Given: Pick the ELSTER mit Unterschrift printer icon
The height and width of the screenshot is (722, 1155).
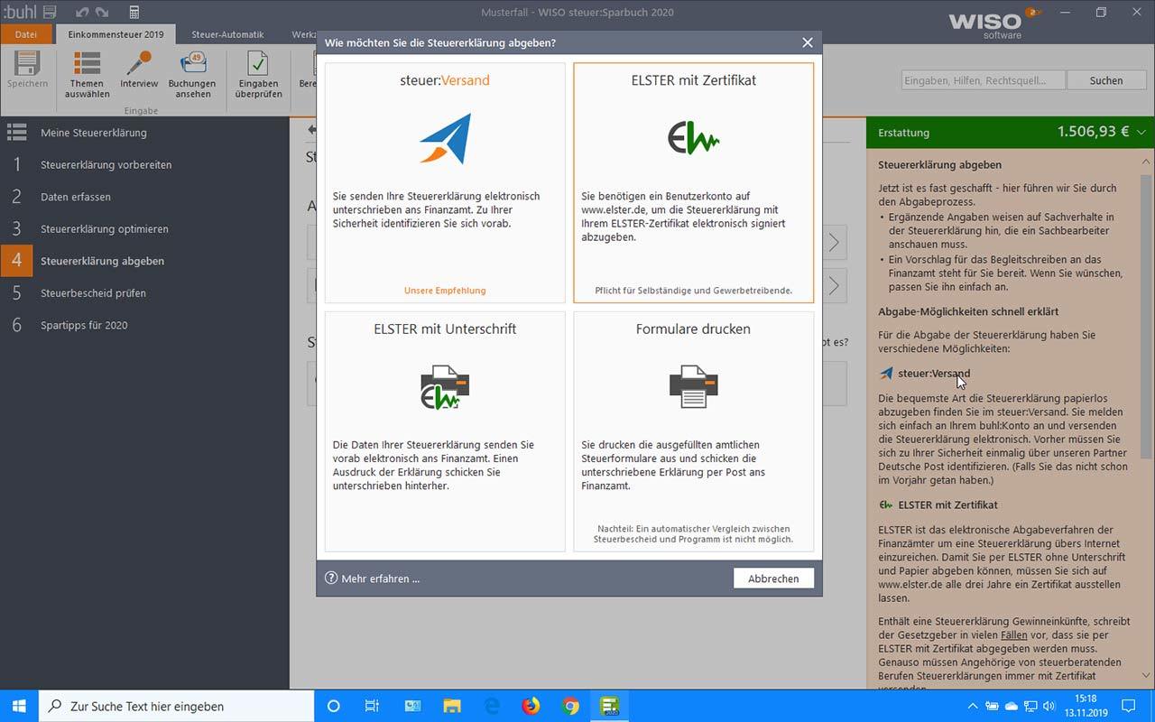Looking at the screenshot, I should pyautogui.click(x=445, y=387).
